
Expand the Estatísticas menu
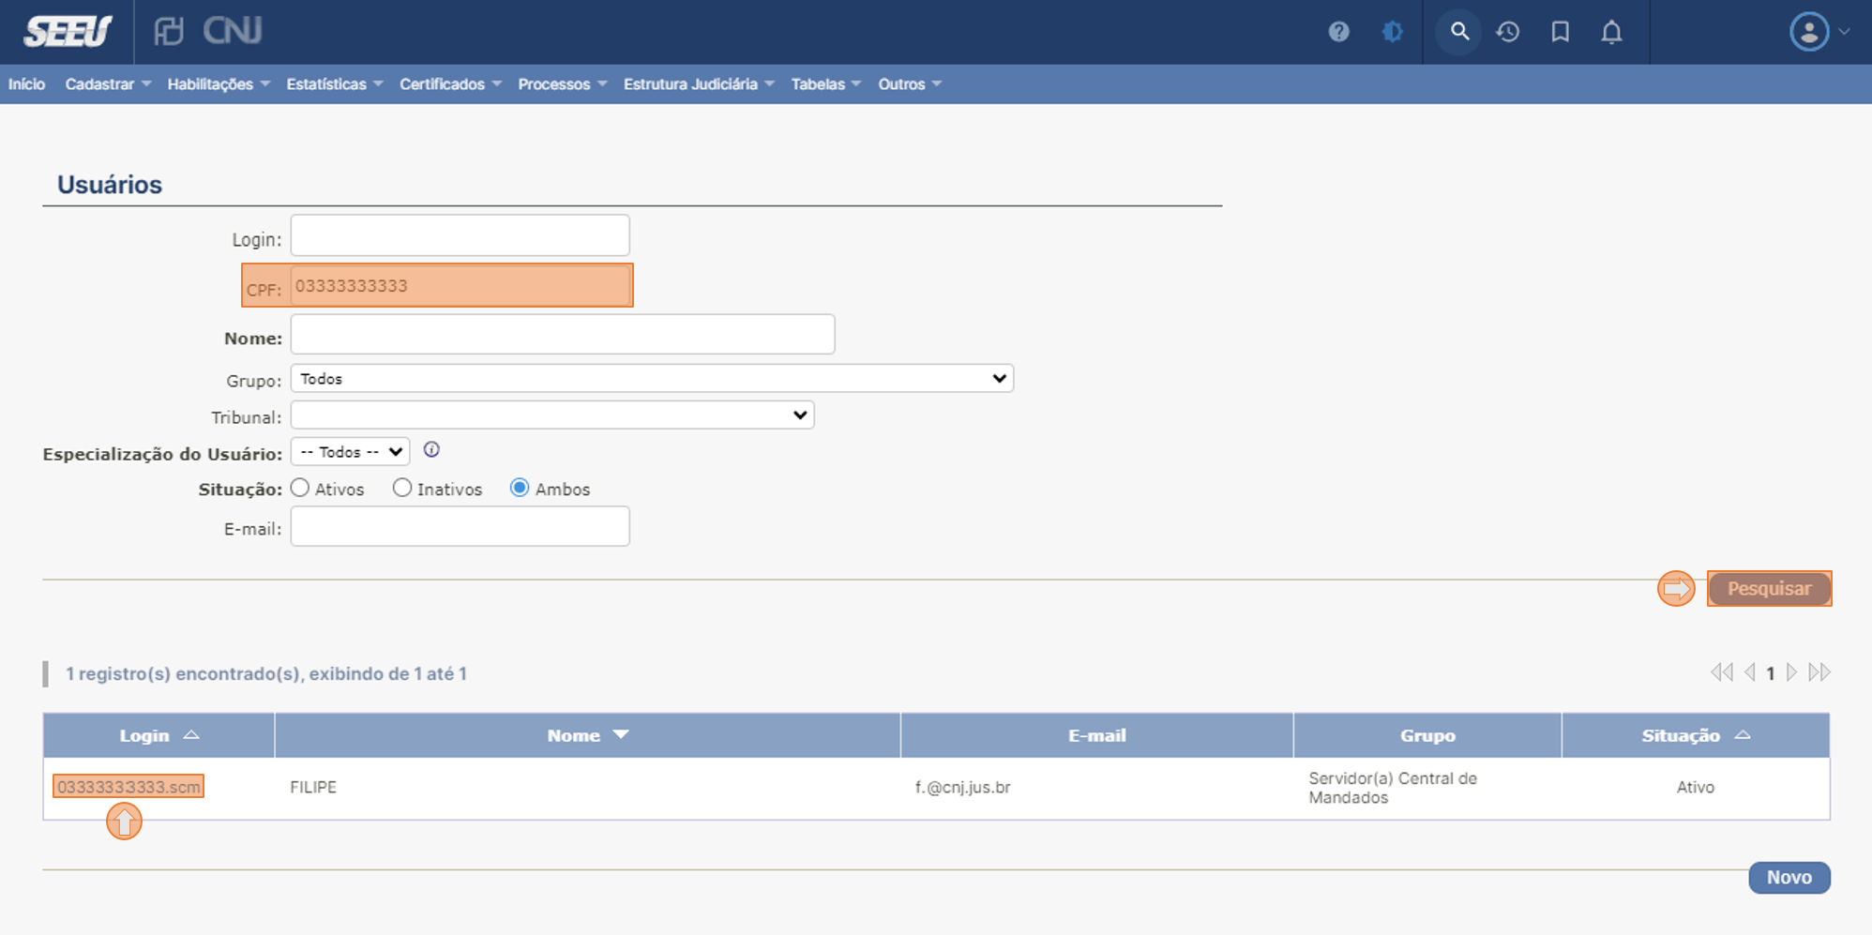335,84
